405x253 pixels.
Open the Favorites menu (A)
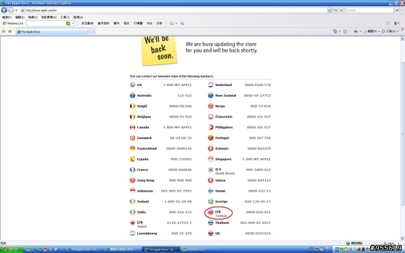49,17
